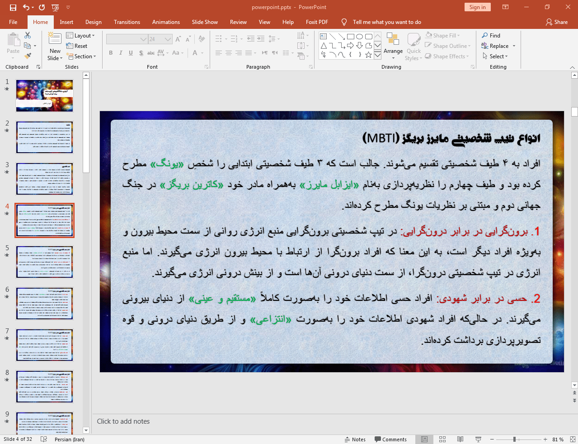Center the paragraph text
578x444 pixels.
pos(229,53)
